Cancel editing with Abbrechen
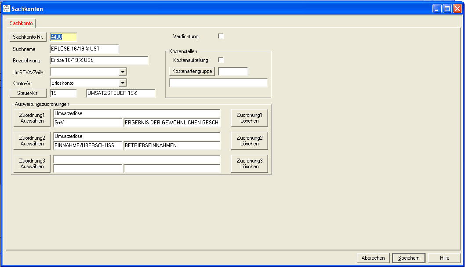Screen dimensions: 465x268 (x=373, y=258)
